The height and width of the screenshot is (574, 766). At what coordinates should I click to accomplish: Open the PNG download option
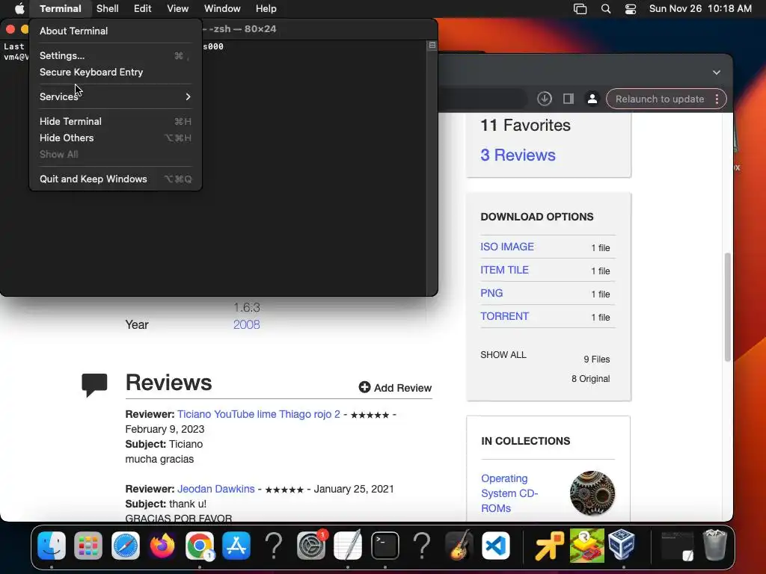point(491,293)
